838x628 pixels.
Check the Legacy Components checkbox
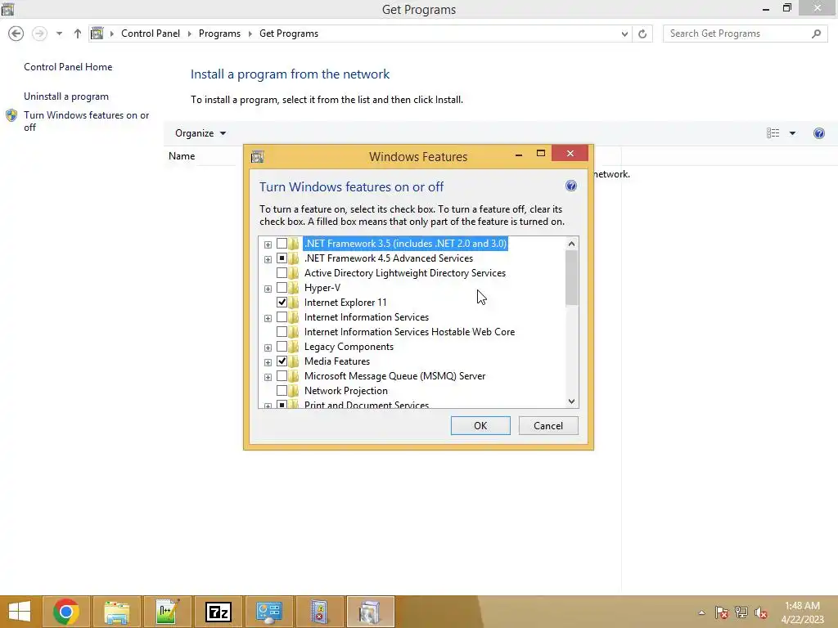coord(282,347)
